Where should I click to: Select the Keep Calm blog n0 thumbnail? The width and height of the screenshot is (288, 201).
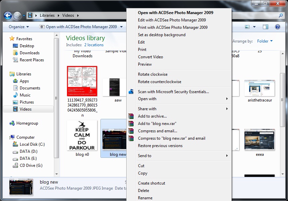(82, 135)
